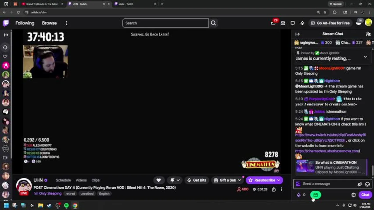Open a new browser tab
374x210 pixels.
point(162,4)
